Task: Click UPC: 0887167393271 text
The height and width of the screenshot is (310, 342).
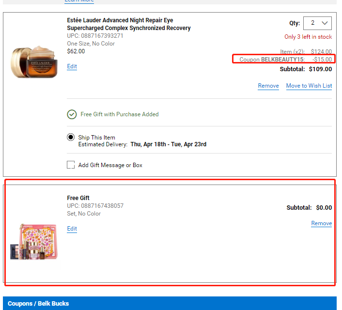Action: tap(95, 36)
